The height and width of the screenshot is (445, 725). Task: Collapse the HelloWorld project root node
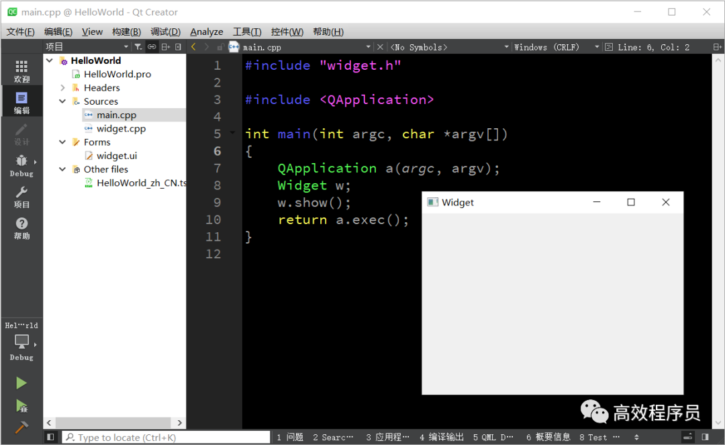tap(50, 60)
